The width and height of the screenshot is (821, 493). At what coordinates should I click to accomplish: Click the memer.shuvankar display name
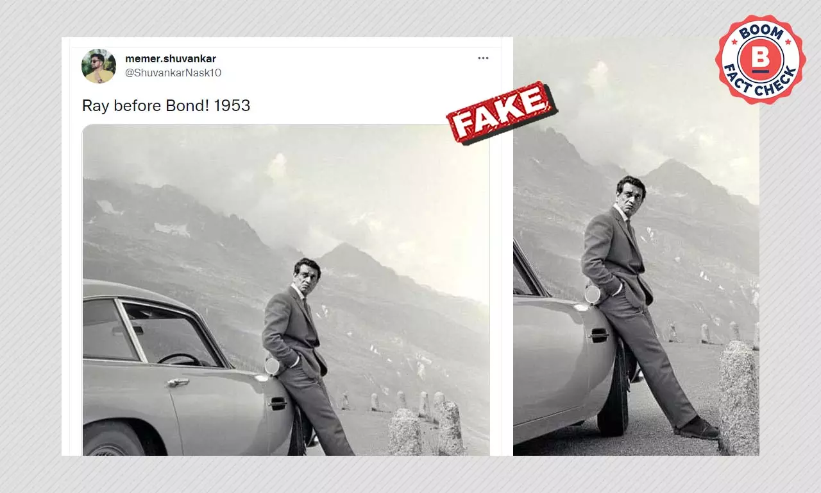[171, 59]
